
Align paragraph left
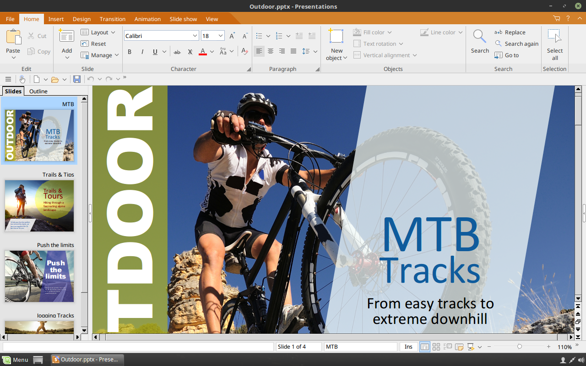point(259,51)
